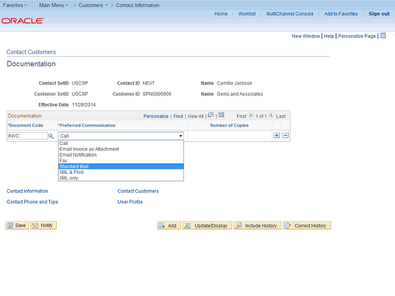Click the Find link in grid header
The image size is (395, 296).
pos(178,117)
